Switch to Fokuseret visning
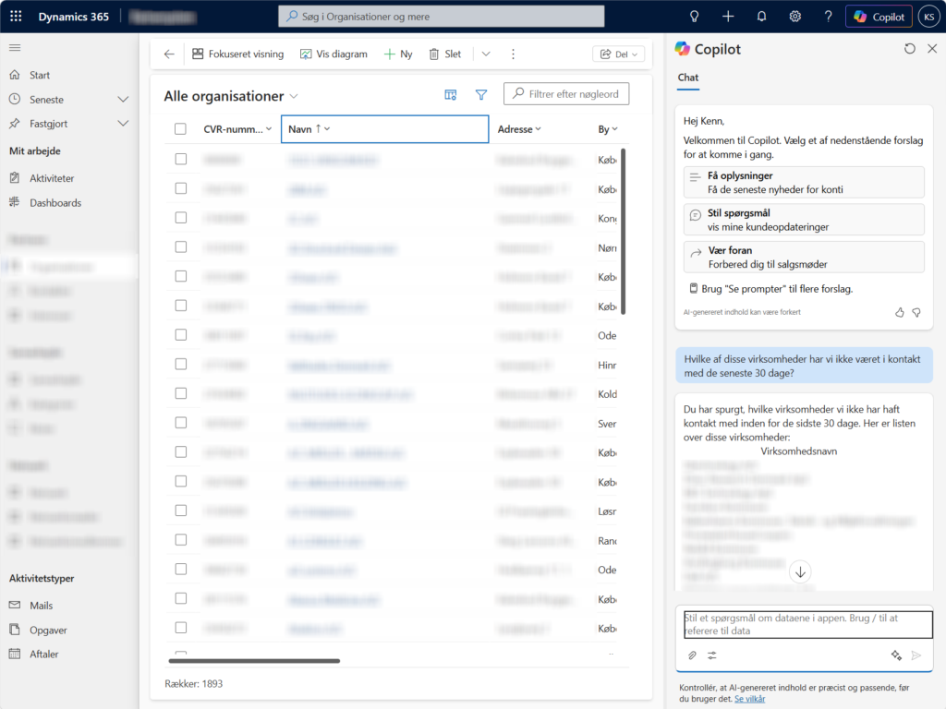 pos(237,54)
